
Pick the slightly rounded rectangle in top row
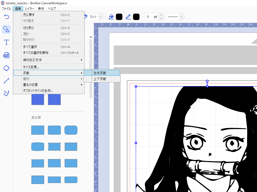[54, 130]
